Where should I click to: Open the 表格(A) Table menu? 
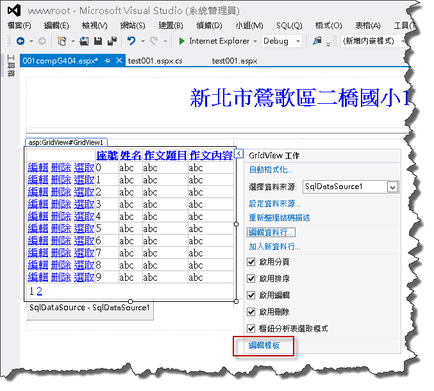pos(368,26)
